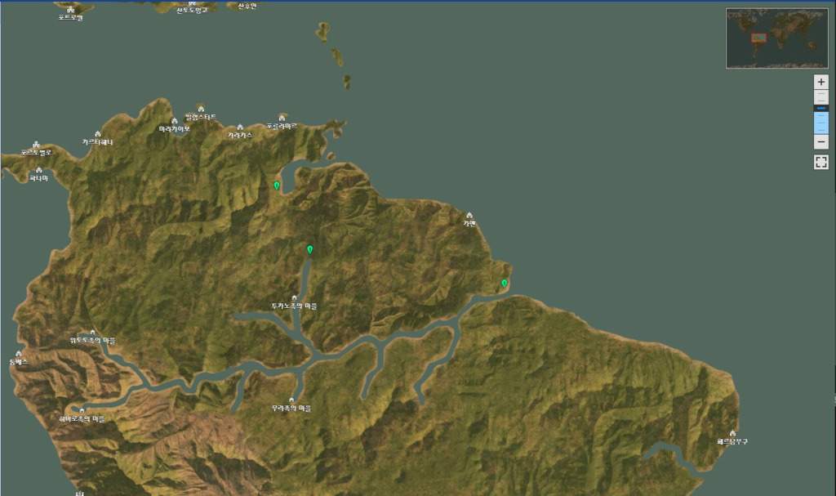Screen dimensions: 836x496
Task: Zoom in with the plus button
Action: (x=821, y=82)
